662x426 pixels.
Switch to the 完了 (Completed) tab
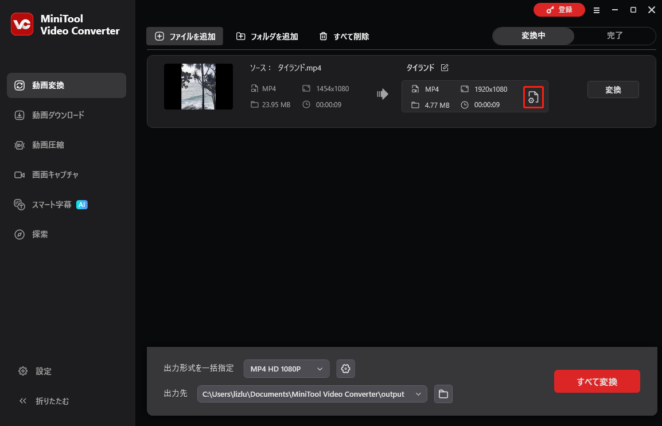click(614, 36)
